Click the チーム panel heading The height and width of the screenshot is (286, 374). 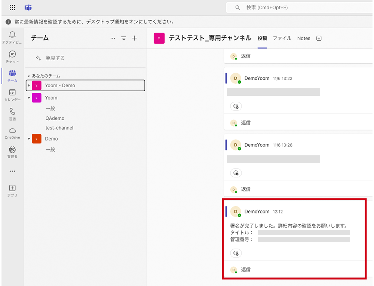(x=40, y=38)
